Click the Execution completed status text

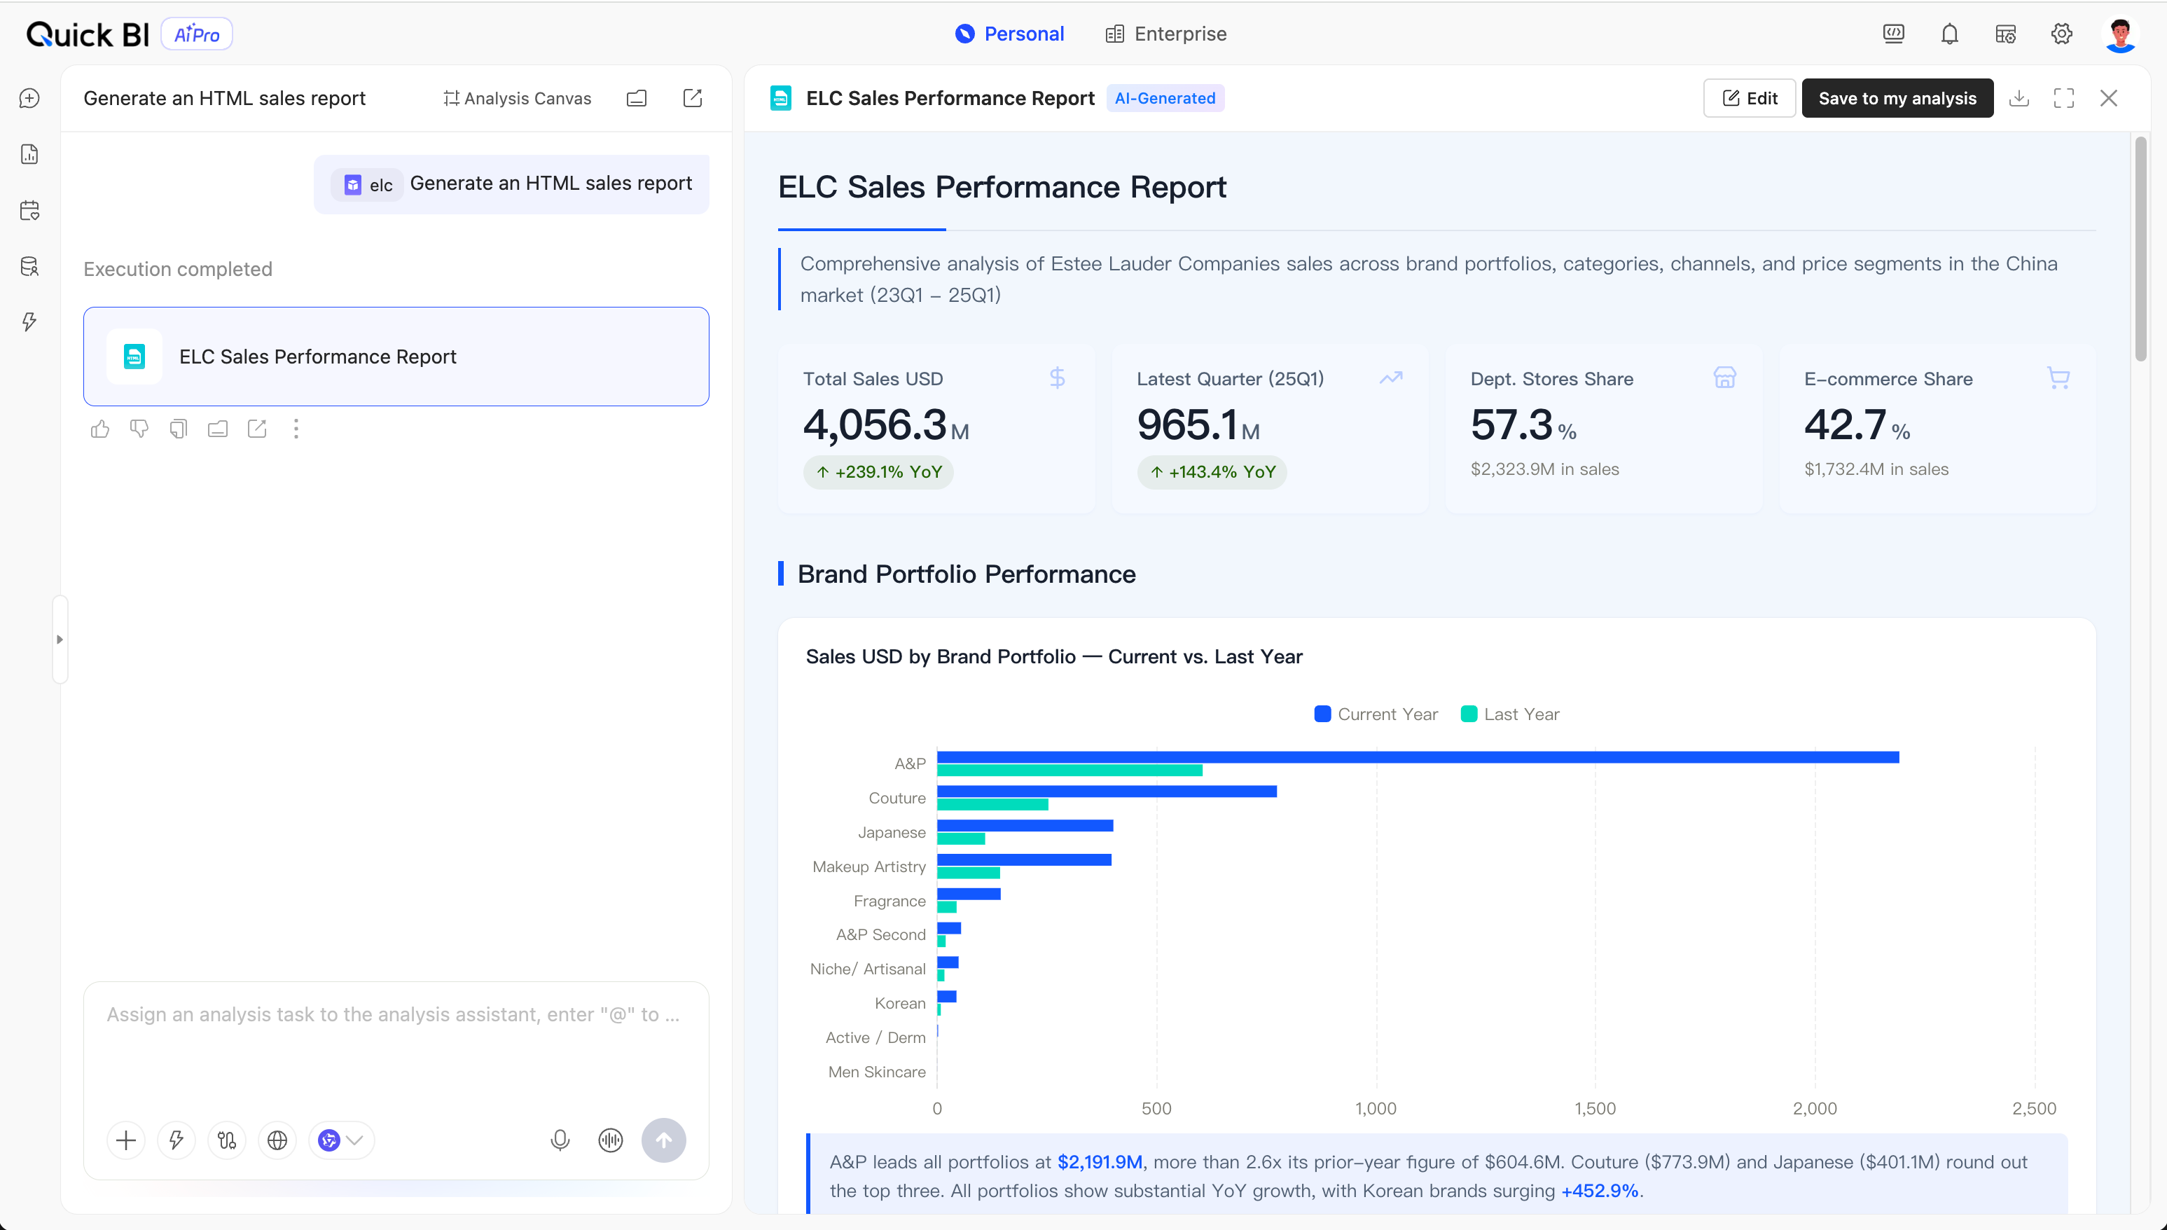(x=177, y=269)
